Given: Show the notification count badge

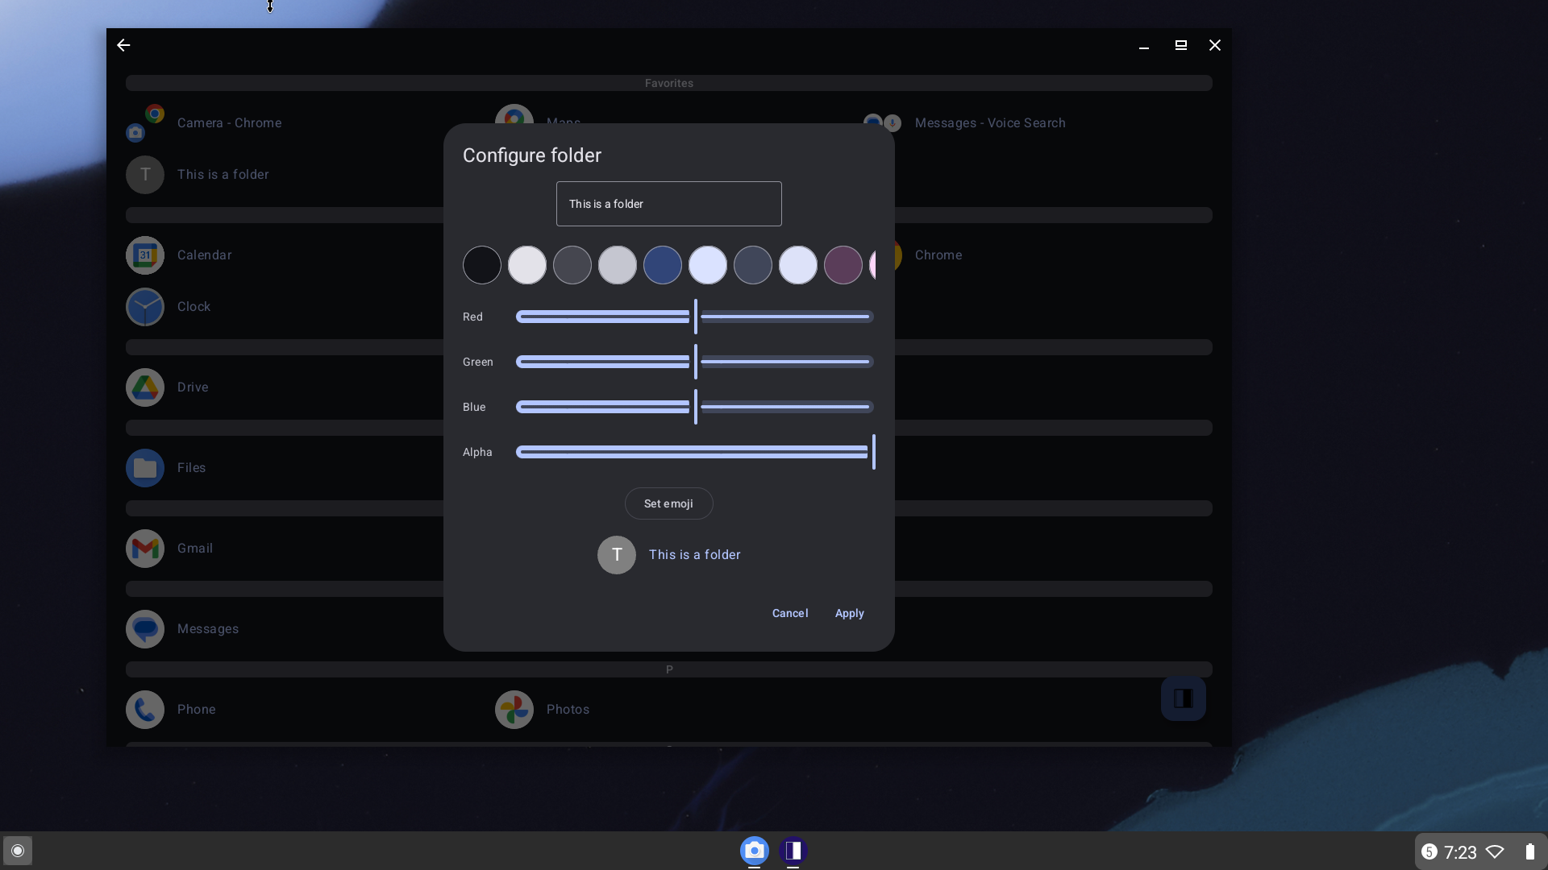Looking at the screenshot, I should click(x=1429, y=852).
